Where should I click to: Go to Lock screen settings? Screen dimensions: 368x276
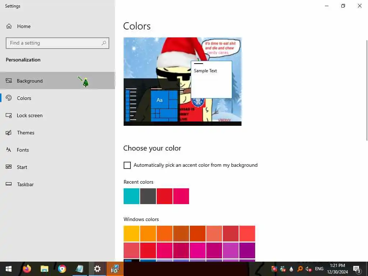[57, 115]
